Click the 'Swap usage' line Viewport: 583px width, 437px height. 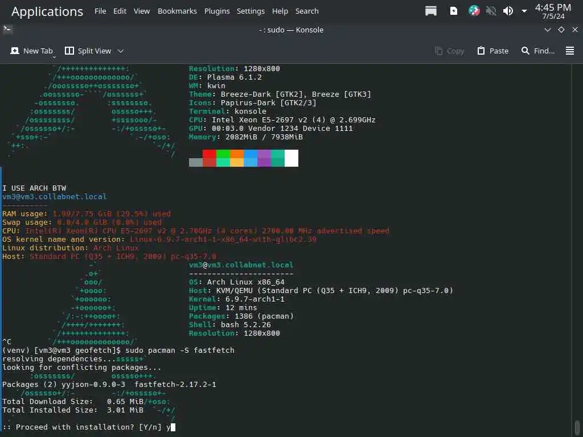click(x=82, y=222)
